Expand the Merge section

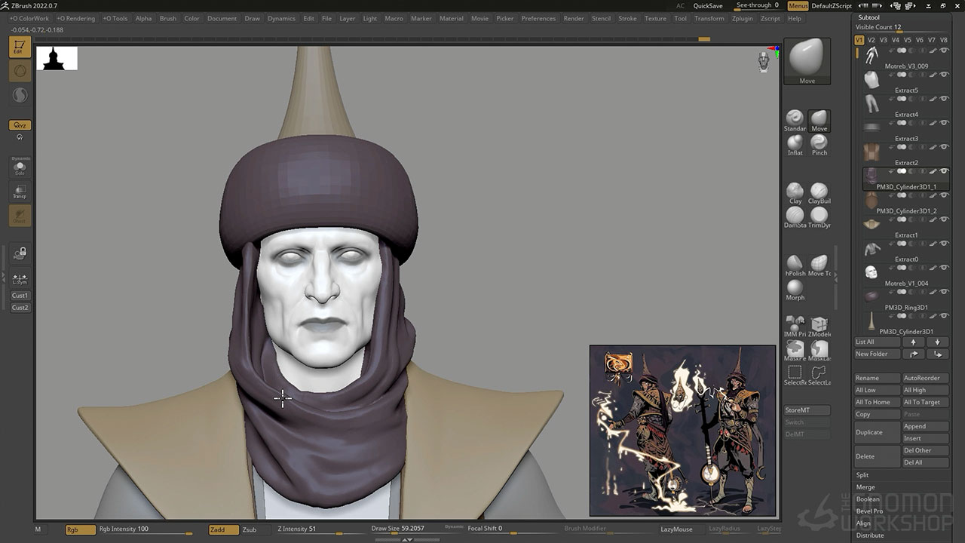[865, 487]
